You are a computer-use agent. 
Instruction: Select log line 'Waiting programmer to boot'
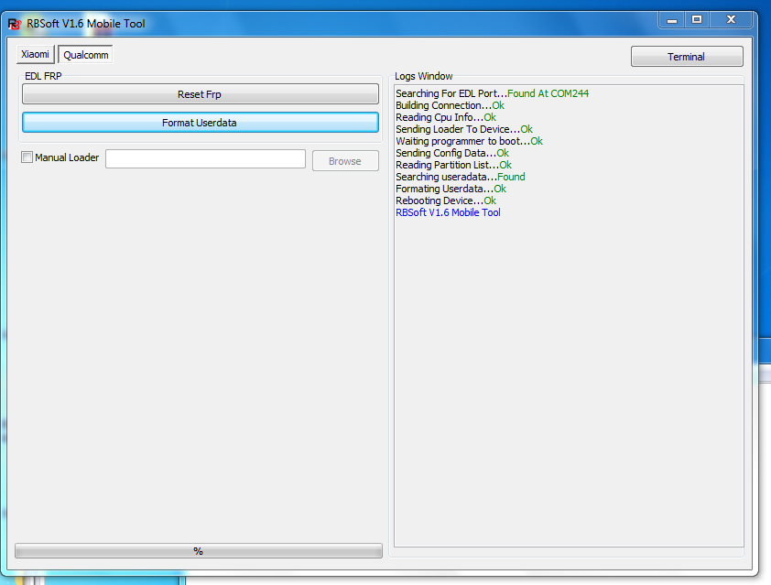coord(469,141)
